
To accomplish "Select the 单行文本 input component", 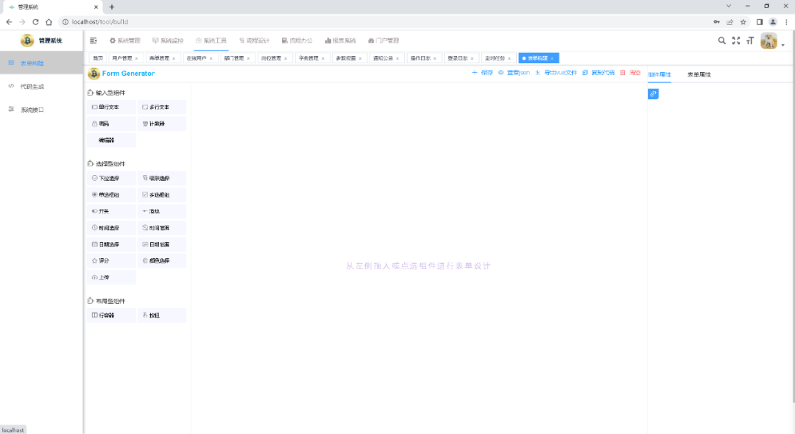I will (111, 107).
